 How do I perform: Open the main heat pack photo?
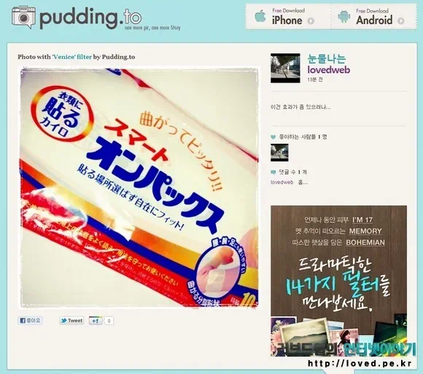click(x=139, y=188)
